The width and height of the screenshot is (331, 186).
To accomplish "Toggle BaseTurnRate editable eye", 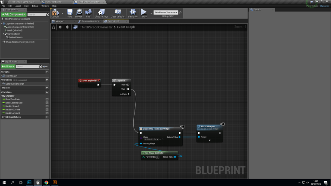I will tap(47, 99).
